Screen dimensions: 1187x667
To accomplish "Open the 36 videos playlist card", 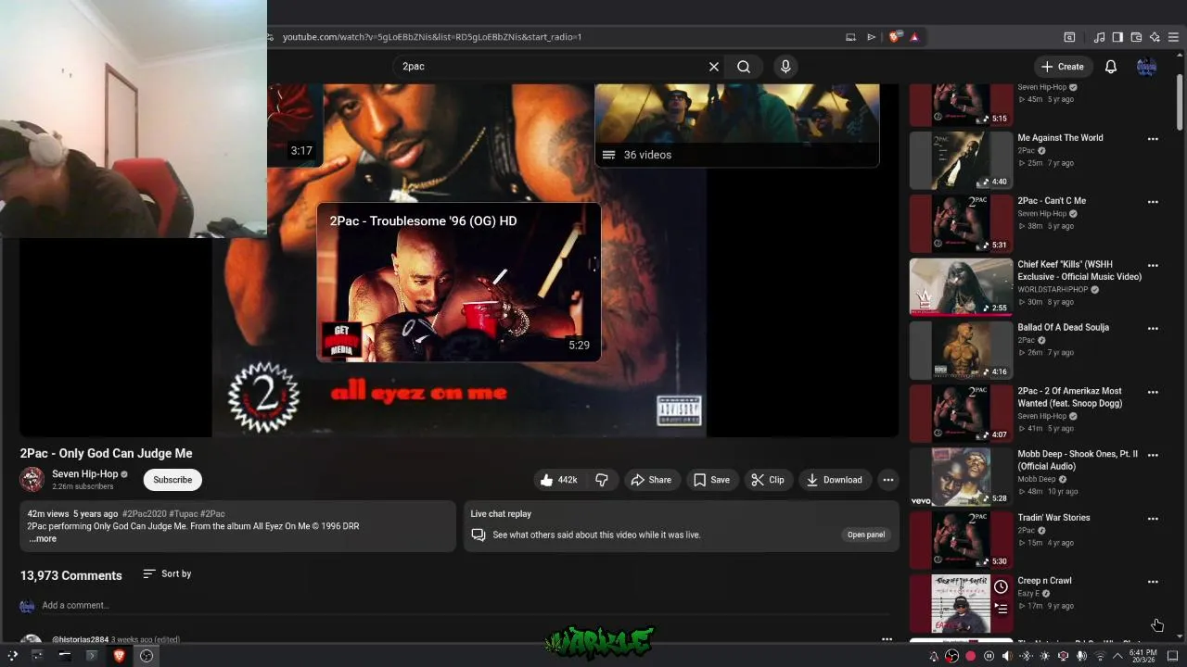I will tap(736, 125).
